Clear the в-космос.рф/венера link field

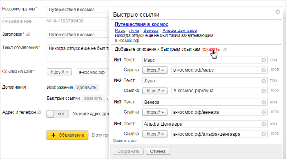click(x=264, y=112)
